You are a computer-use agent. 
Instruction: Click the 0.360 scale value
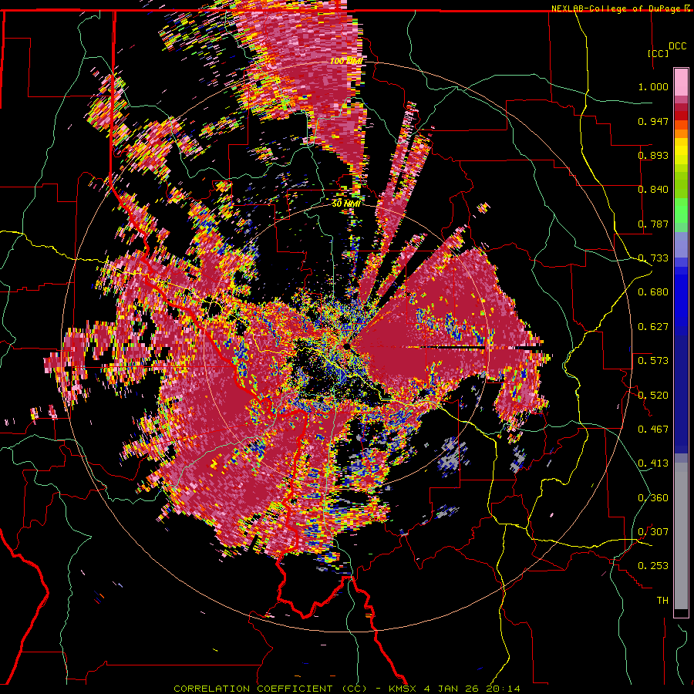pyautogui.click(x=653, y=497)
